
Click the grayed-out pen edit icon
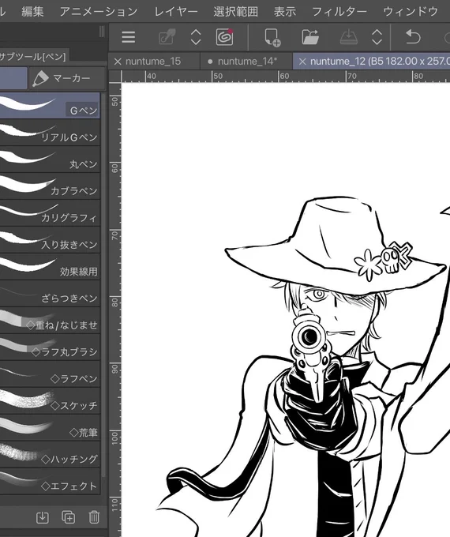167,37
